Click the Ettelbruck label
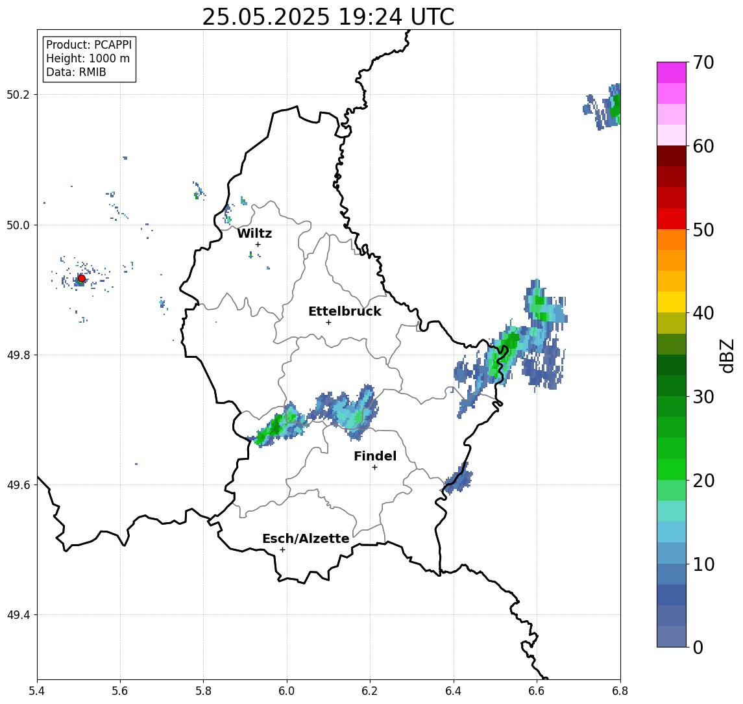The image size is (743, 704). [x=345, y=311]
